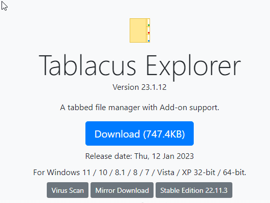The height and width of the screenshot is (203, 270).
Task: Click the word Explorer in the title
Action: (x=193, y=67)
